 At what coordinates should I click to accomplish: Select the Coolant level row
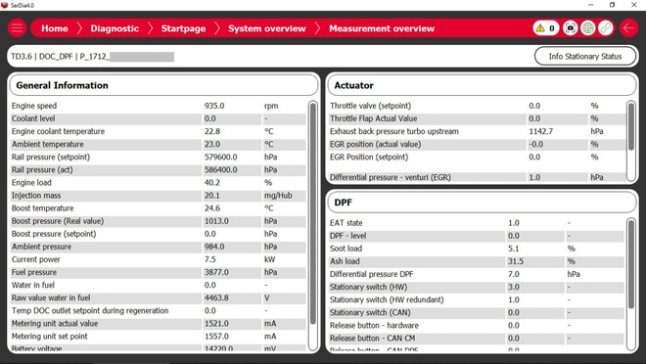(159, 118)
